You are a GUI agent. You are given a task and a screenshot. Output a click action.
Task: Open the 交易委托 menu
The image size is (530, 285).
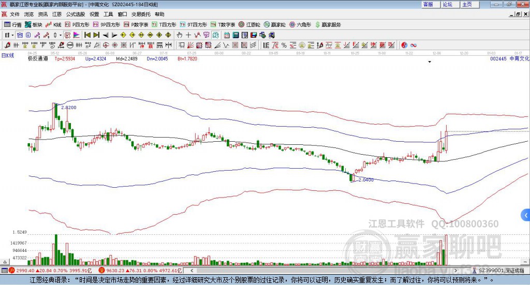pos(141,14)
